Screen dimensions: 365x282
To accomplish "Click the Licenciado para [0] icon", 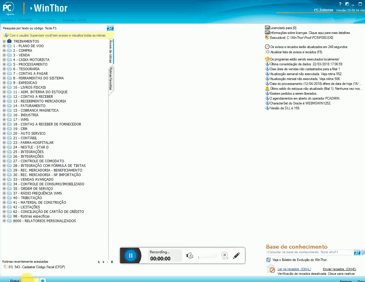I will (x=267, y=28).
